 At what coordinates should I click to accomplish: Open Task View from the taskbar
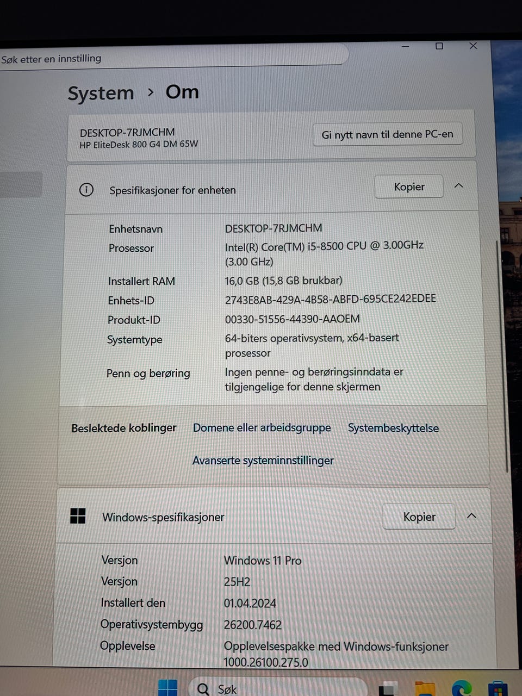point(387,689)
